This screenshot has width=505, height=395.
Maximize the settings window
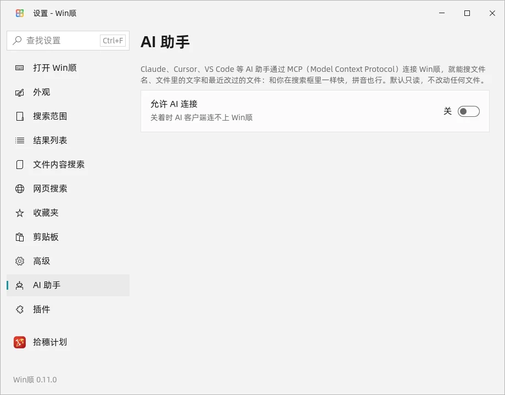[x=467, y=13]
